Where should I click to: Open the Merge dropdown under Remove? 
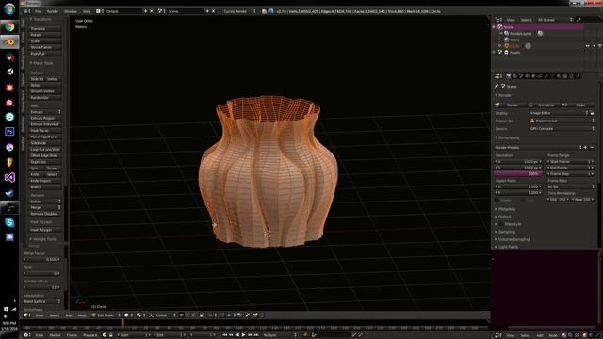coord(45,207)
